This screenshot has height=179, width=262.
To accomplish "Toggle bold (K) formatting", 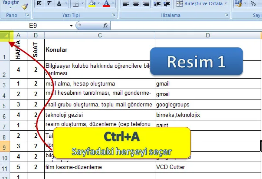I will click(x=39, y=4).
